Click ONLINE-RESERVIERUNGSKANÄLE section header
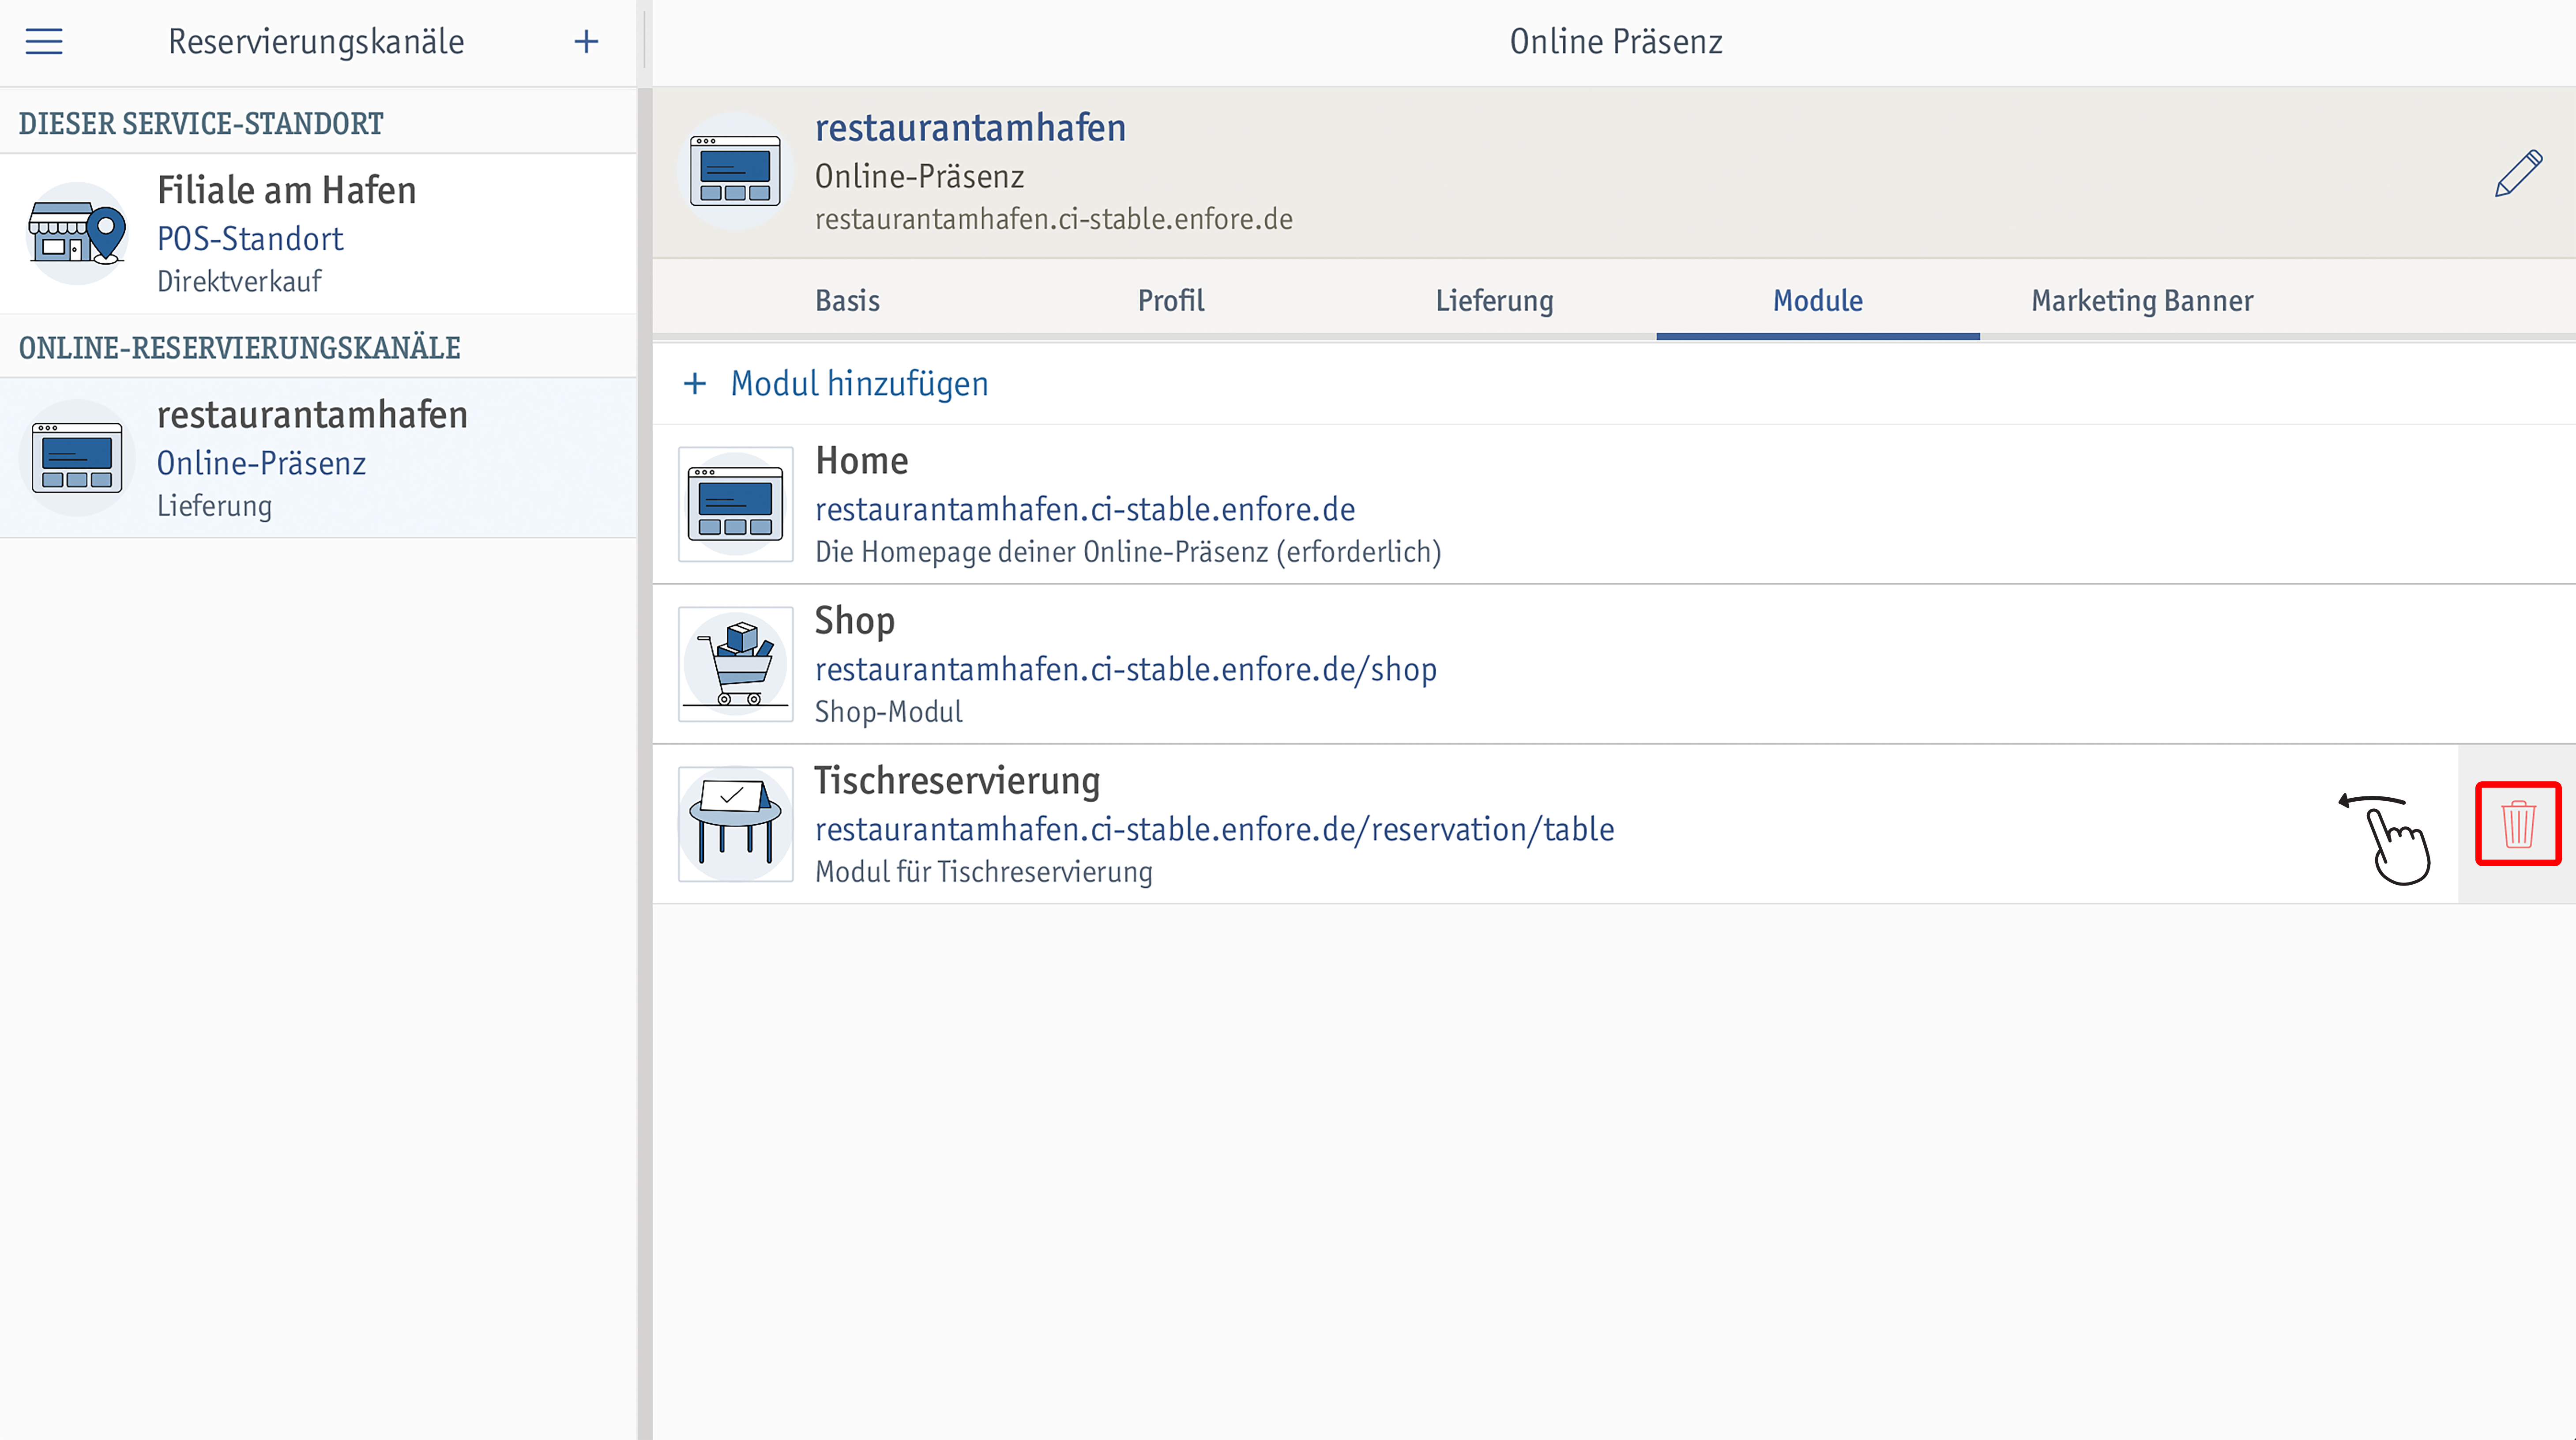Image resolution: width=2576 pixels, height=1440 pixels. coord(239,347)
